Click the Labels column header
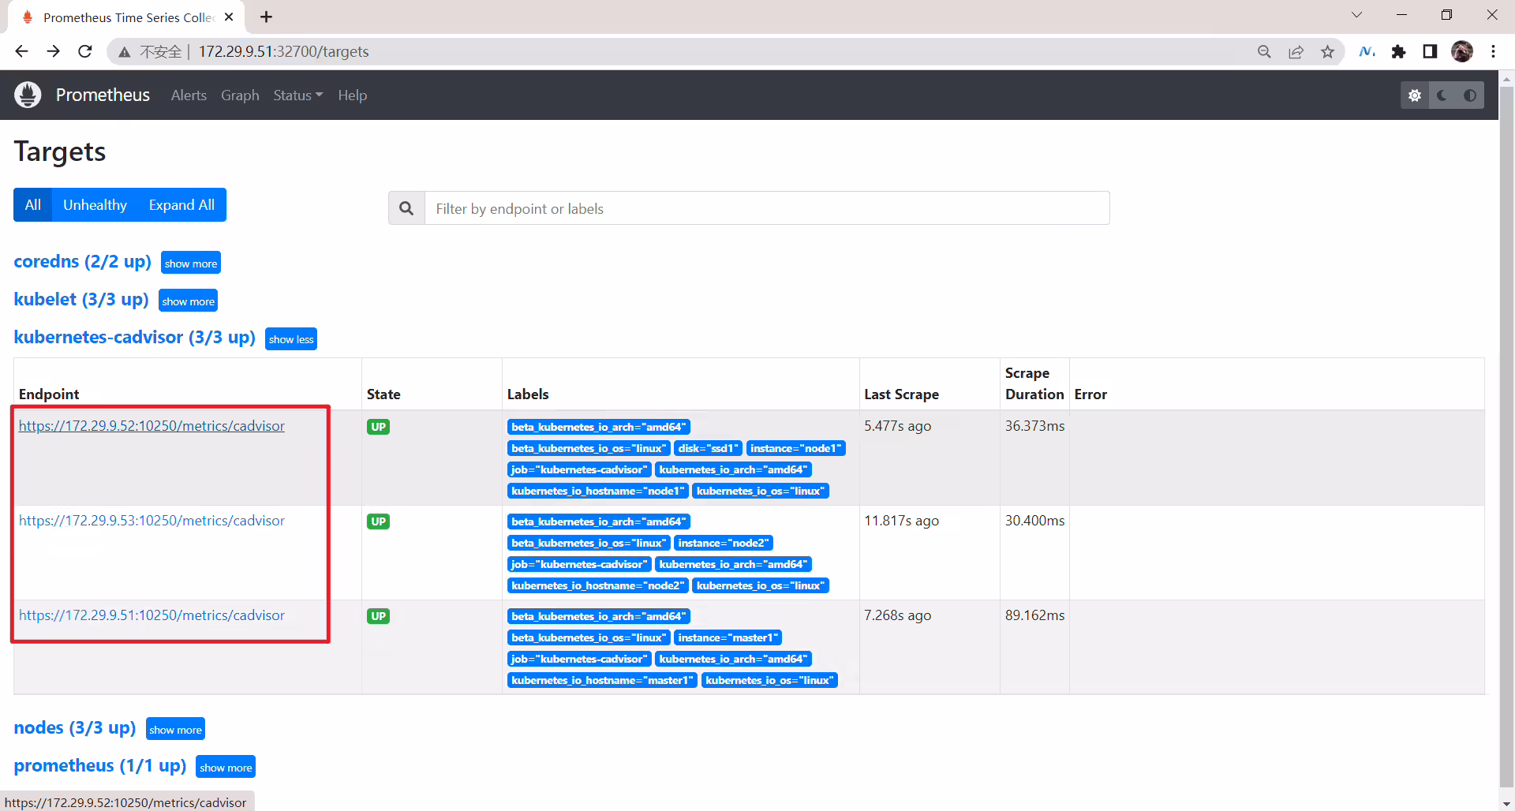This screenshot has width=1515, height=811. tap(528, 394)
